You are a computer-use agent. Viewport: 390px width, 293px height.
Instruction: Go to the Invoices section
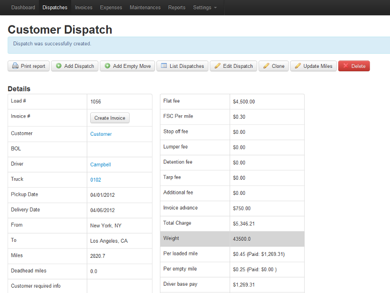pyautogui.click(x=83, y=7)
